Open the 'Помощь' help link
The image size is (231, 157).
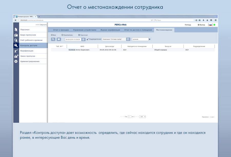(188, 25)
